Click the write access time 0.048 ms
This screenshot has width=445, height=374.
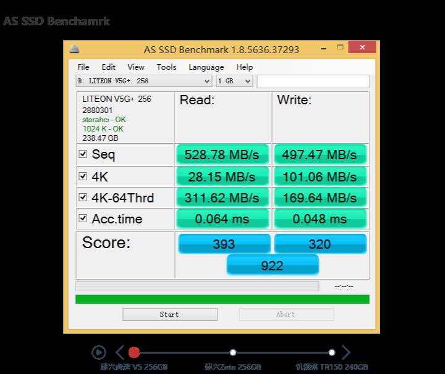click(x=320, y=218)
